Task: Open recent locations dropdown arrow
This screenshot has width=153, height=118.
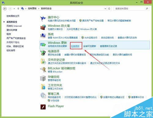Action: tap(14, 9)
